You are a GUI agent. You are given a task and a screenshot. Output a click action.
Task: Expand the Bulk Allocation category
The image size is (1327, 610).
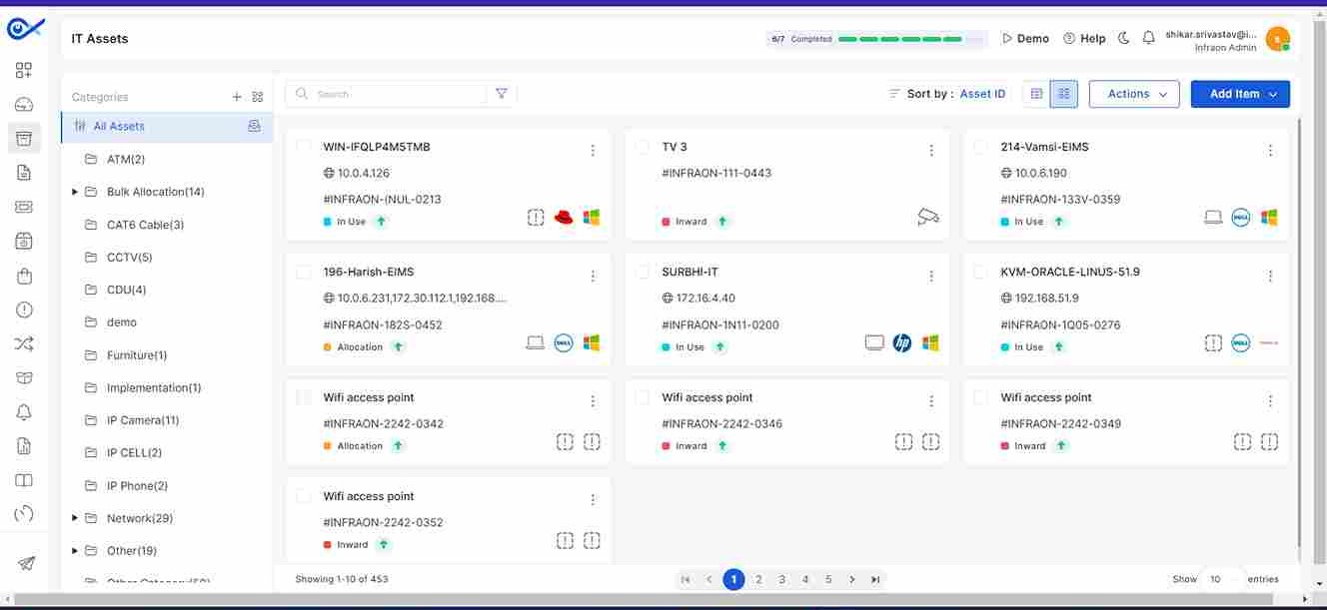pos(75,192)
